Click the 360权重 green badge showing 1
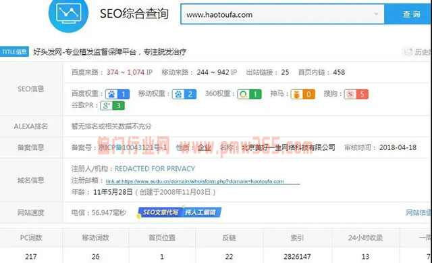This screenshot has width=432, height=263. pyautogui.click(x=249, y=95)
